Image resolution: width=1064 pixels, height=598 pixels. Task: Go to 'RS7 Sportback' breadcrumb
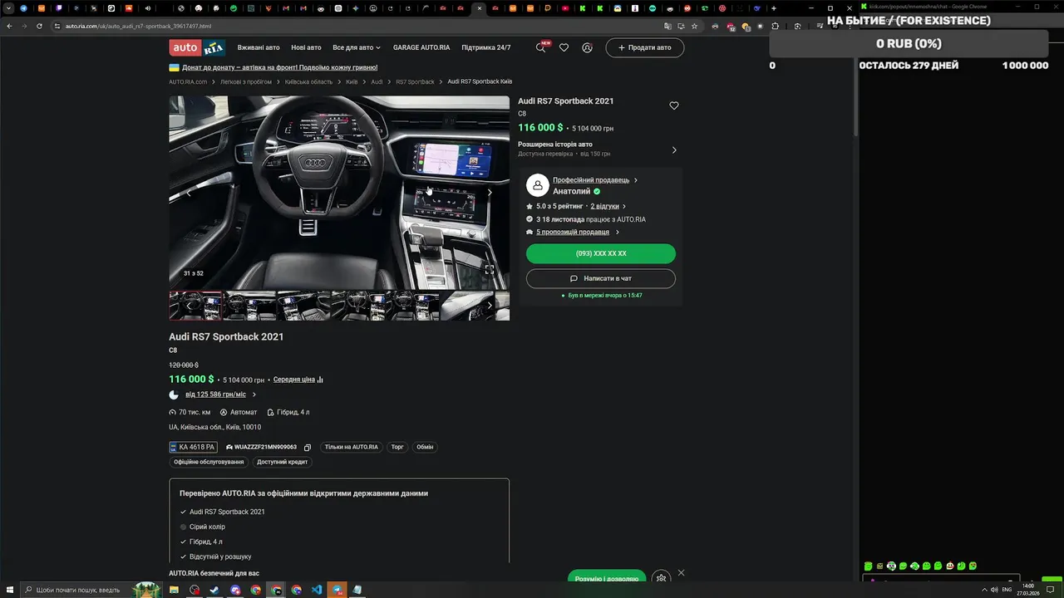click(x=415, y=81)
